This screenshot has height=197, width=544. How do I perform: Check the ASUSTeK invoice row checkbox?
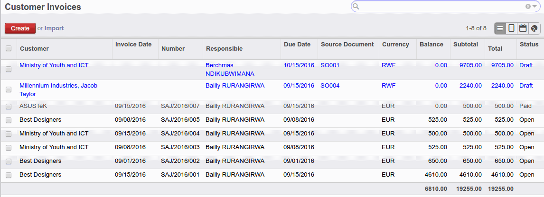pyautogui.click(x=9, y=107)
